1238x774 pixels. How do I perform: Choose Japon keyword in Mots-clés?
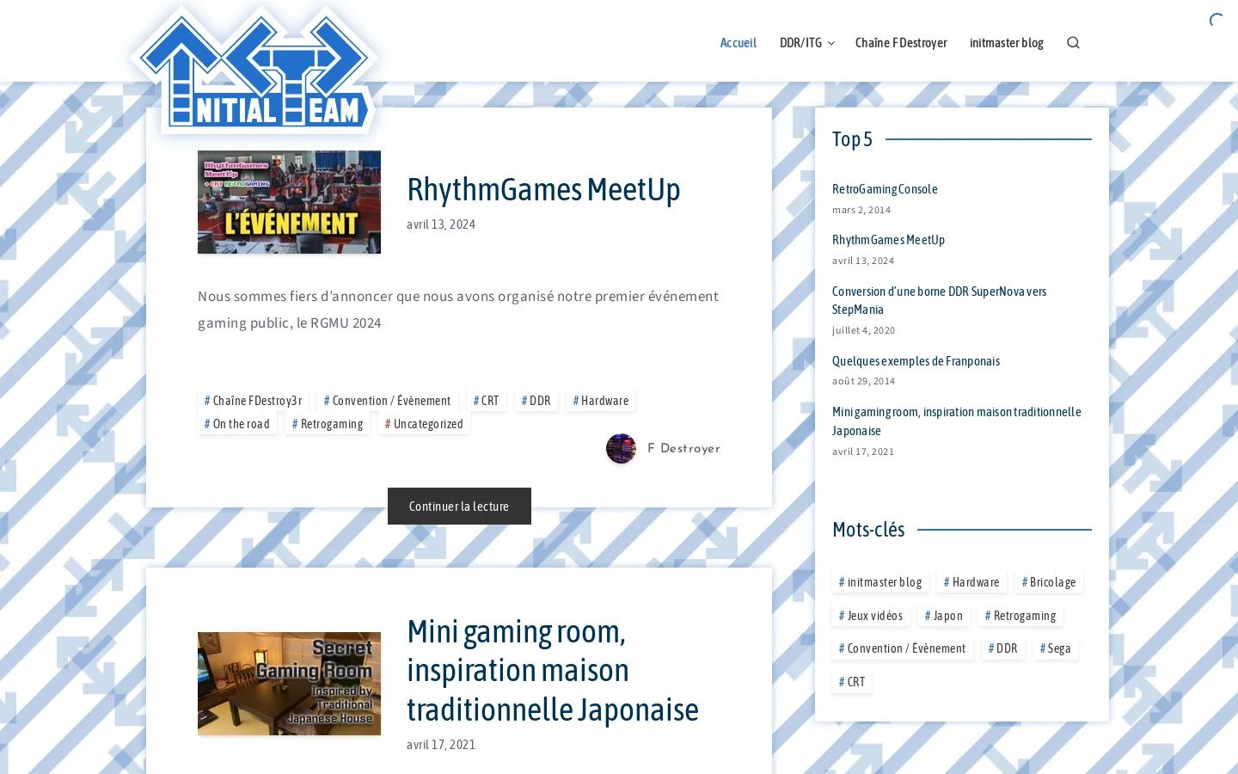(944, 616)
